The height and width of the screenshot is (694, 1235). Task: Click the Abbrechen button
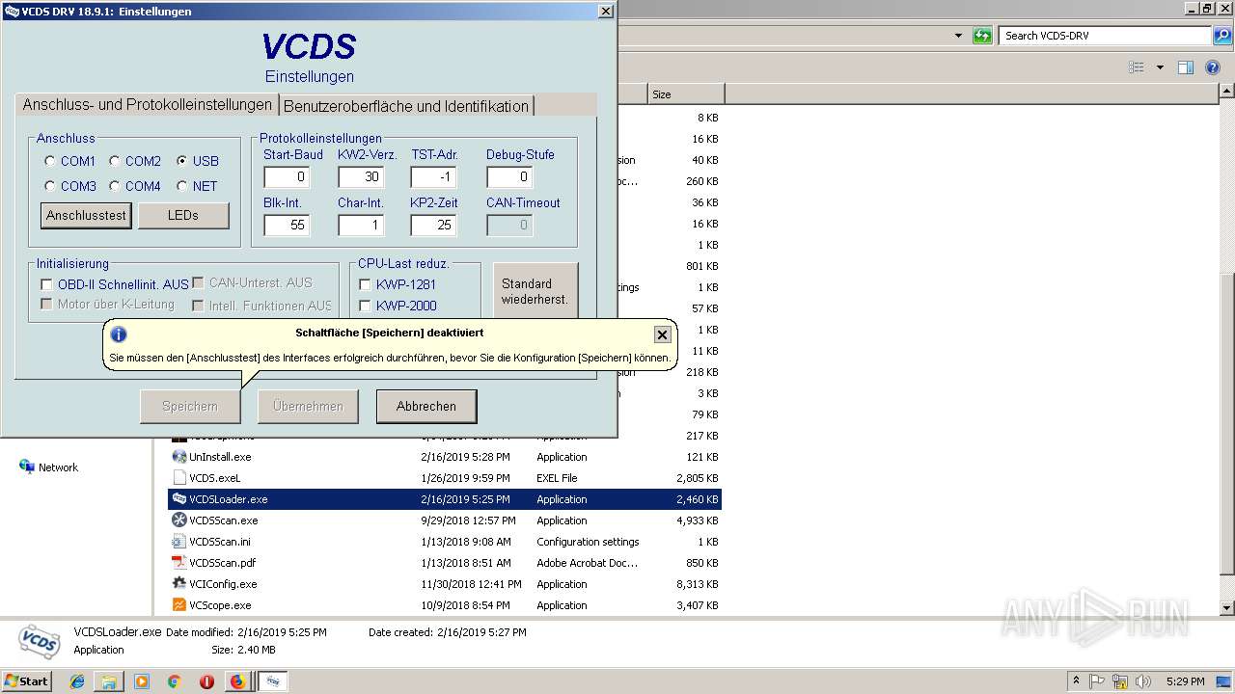(426, 406)
